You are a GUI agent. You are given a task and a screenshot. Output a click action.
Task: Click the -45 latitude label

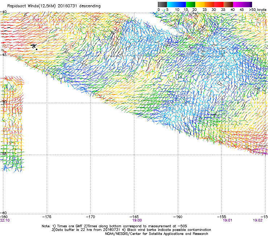click(3, 55)
